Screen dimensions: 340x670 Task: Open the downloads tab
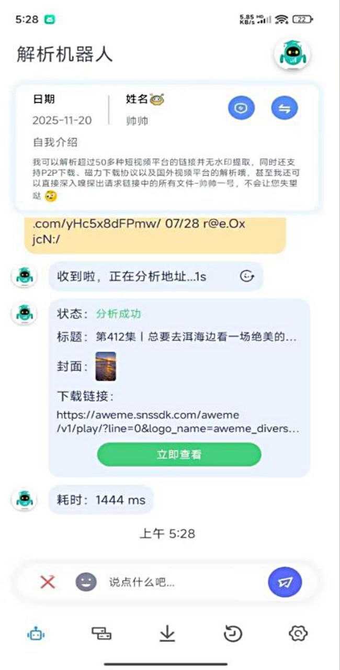coord(167,634)
